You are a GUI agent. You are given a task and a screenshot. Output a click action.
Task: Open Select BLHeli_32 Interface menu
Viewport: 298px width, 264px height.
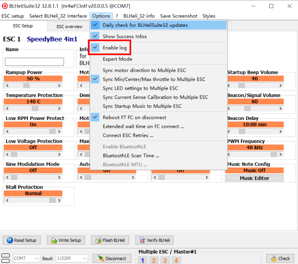click(58, 16)
